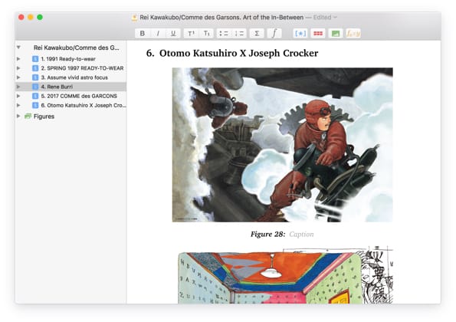Toggle underline formatting in toolbar

click(173, 34)
